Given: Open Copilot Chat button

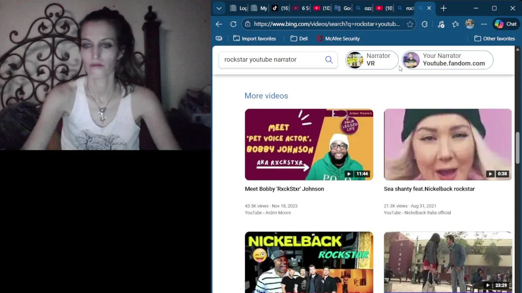Looking at the screenshot, I should [506, 24].
